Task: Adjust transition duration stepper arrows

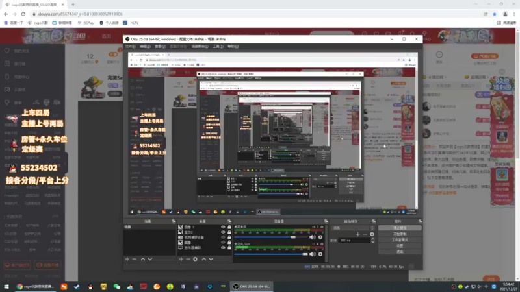Action: pyautogui.click(x=372, y=240)
